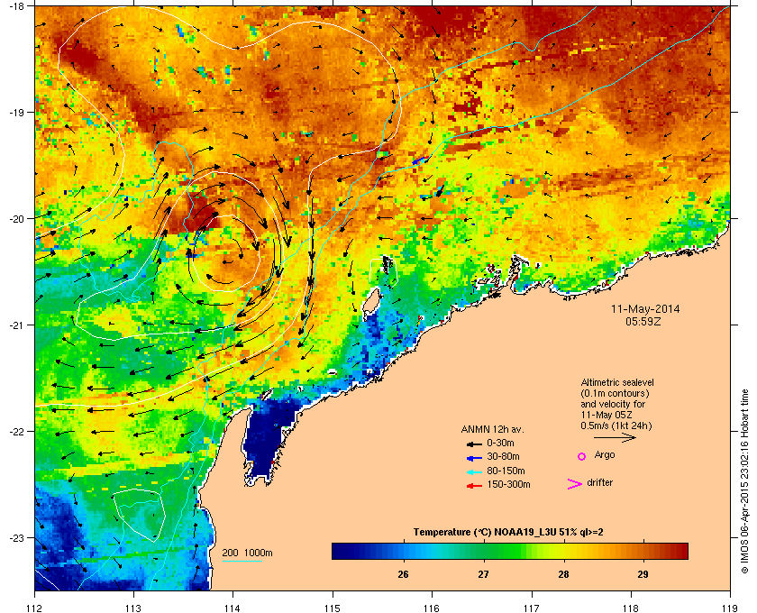Click the latitude label -18
The height and width of the screenshot is (613, 757).
coord(15,5)
